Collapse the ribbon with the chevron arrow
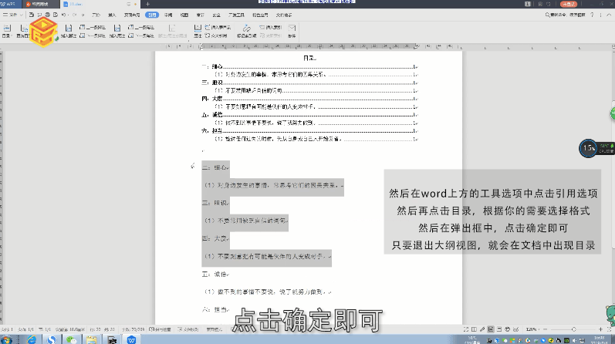Screen dimensions: 615x344 coord(609,15)
